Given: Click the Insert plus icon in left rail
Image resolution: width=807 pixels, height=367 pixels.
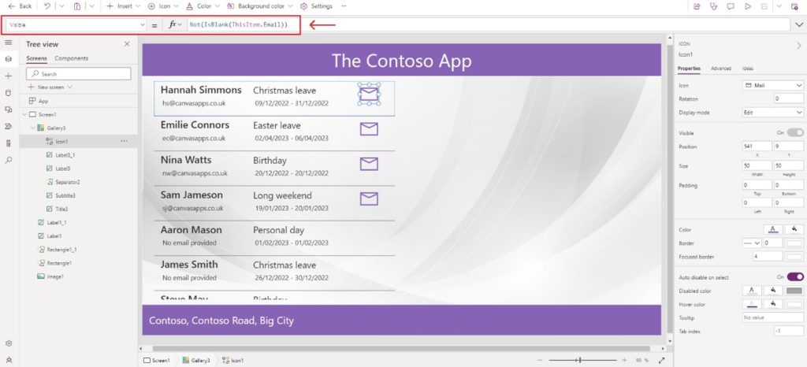Looking at the screenshot, I should (x=8, y=76).
